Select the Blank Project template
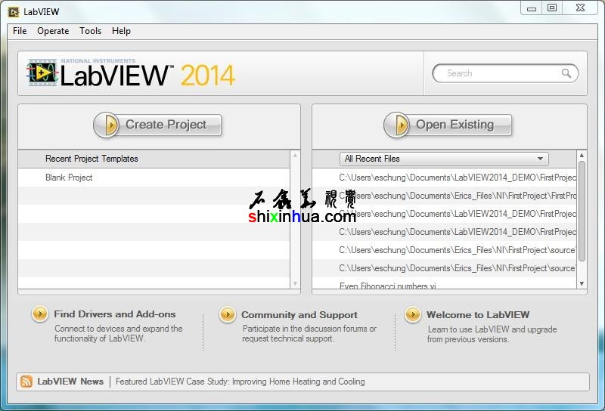This screenshot has height=411, width=605. [x=69, y=178]
